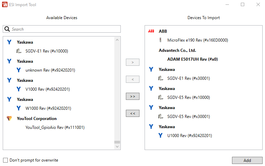Image resolution: width=265 pixels, height=166 pixels.
Task: Move selected device right with > button
Action: (133, 62)
